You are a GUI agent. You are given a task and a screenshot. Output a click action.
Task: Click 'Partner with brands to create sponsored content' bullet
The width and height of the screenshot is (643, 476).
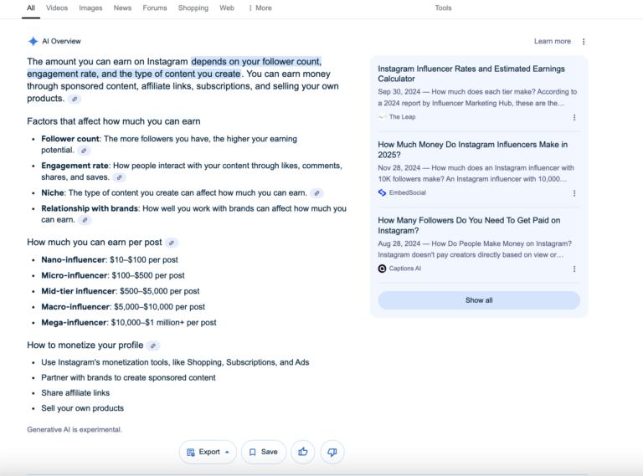pos(128,377)
